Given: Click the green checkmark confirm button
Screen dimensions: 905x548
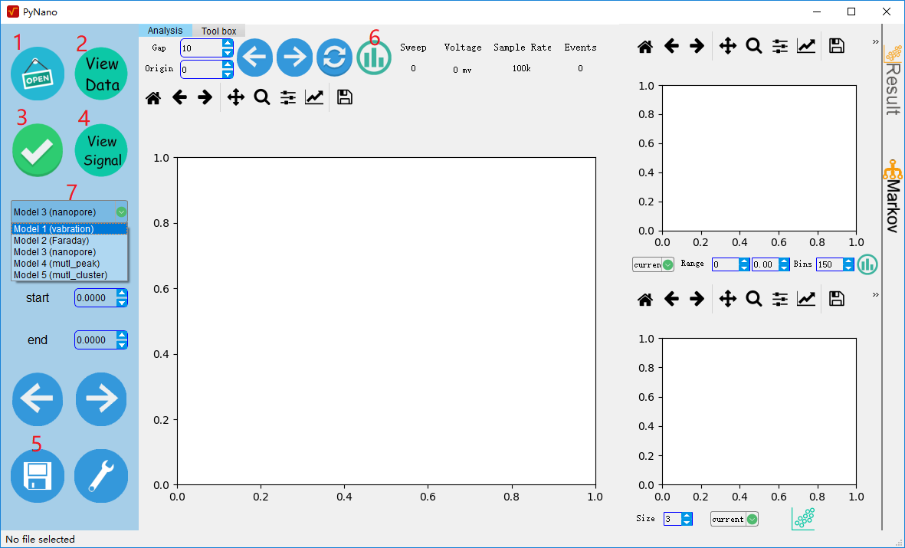Looking at the screenshot, I should (x=38, y=150).
